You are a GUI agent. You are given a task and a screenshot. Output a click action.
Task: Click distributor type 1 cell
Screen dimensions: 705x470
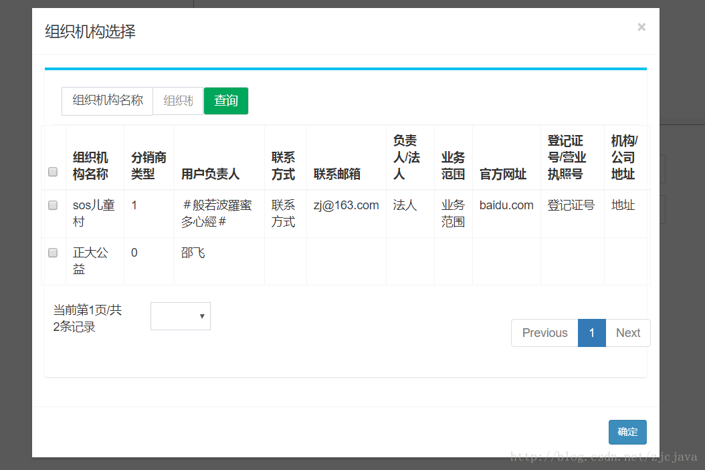click(x=148, y=213)
